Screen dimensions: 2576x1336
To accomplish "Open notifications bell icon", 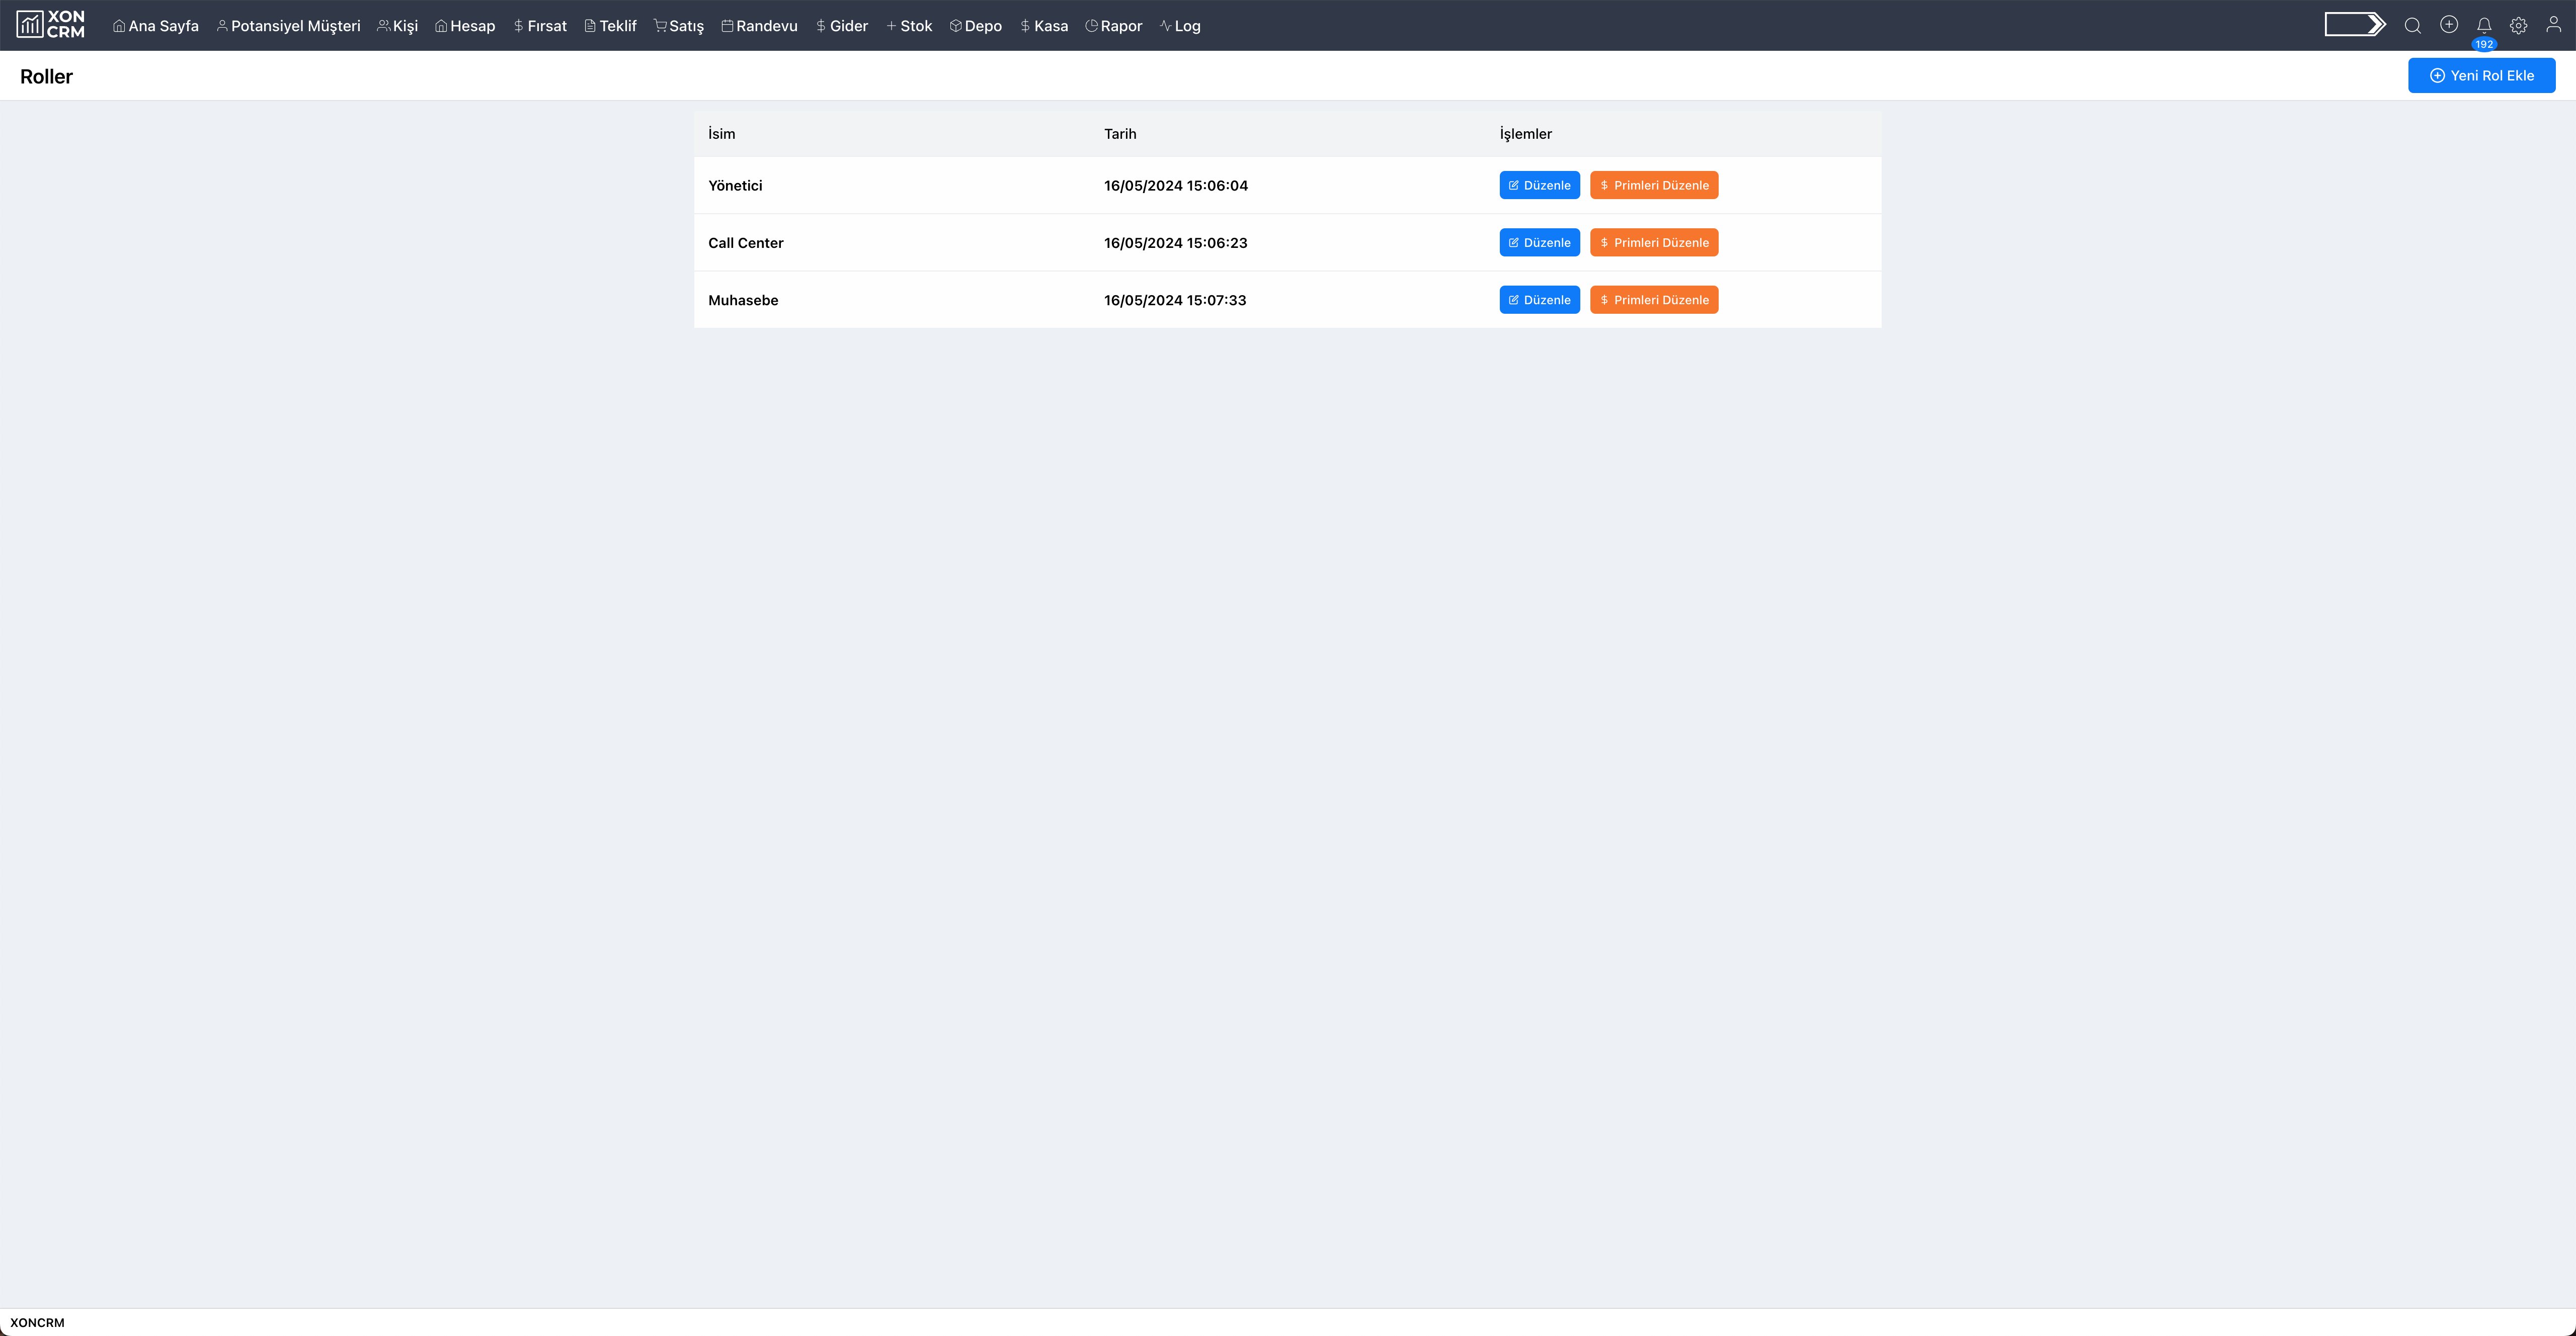I will 2484,26.
